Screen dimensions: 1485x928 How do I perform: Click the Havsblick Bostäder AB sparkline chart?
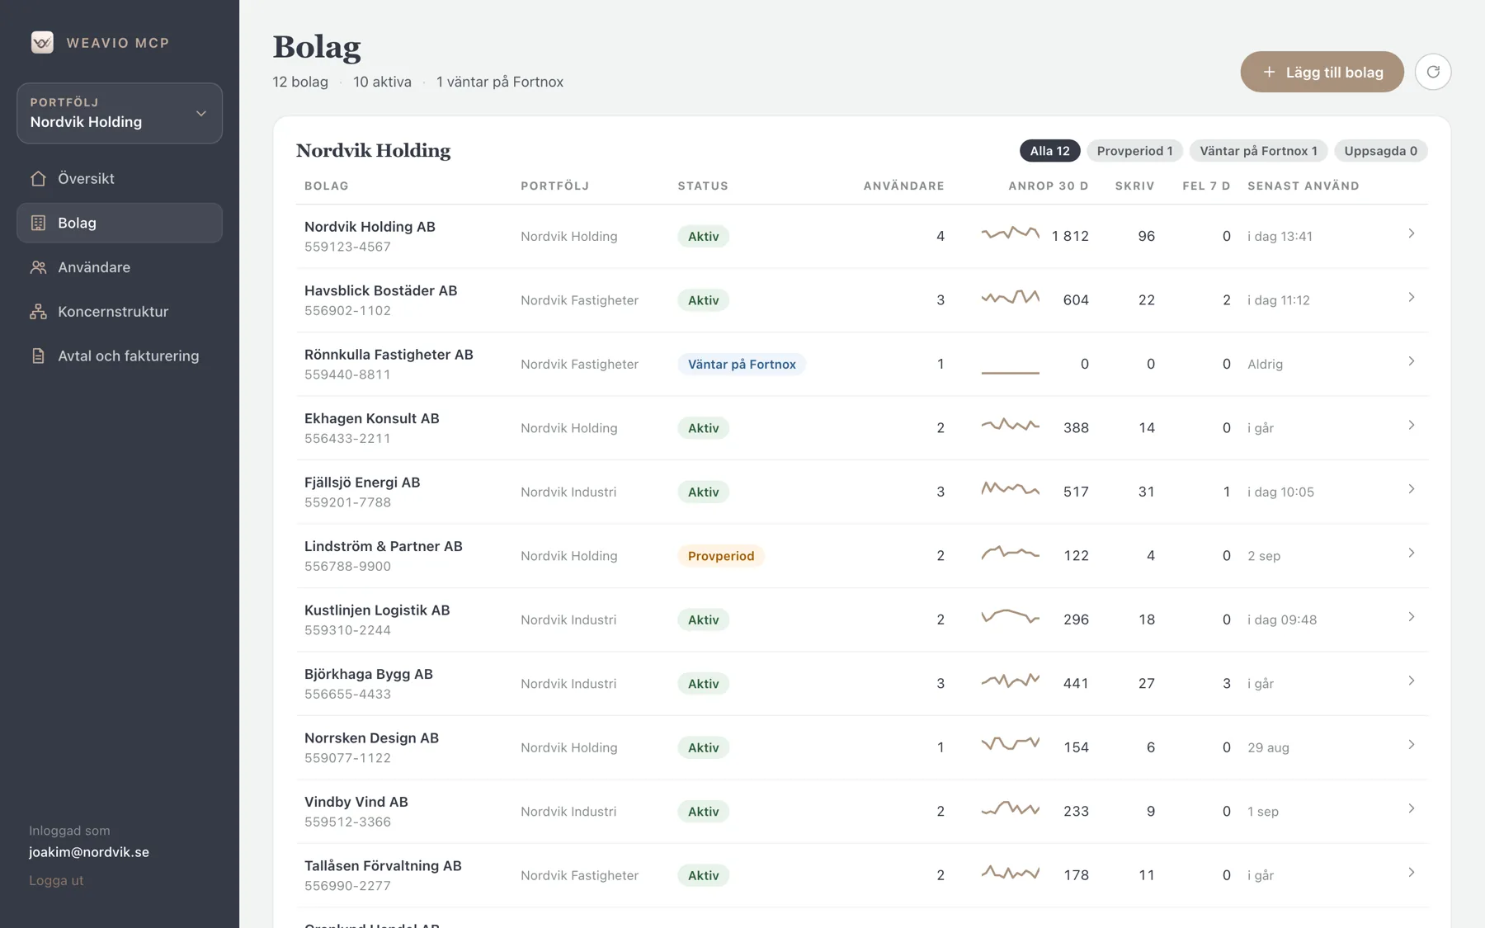(x=1010, y=298)
